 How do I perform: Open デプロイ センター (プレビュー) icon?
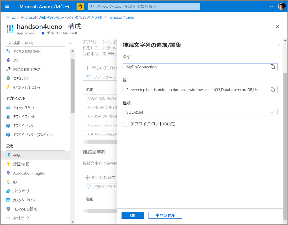tap(8, 135)
